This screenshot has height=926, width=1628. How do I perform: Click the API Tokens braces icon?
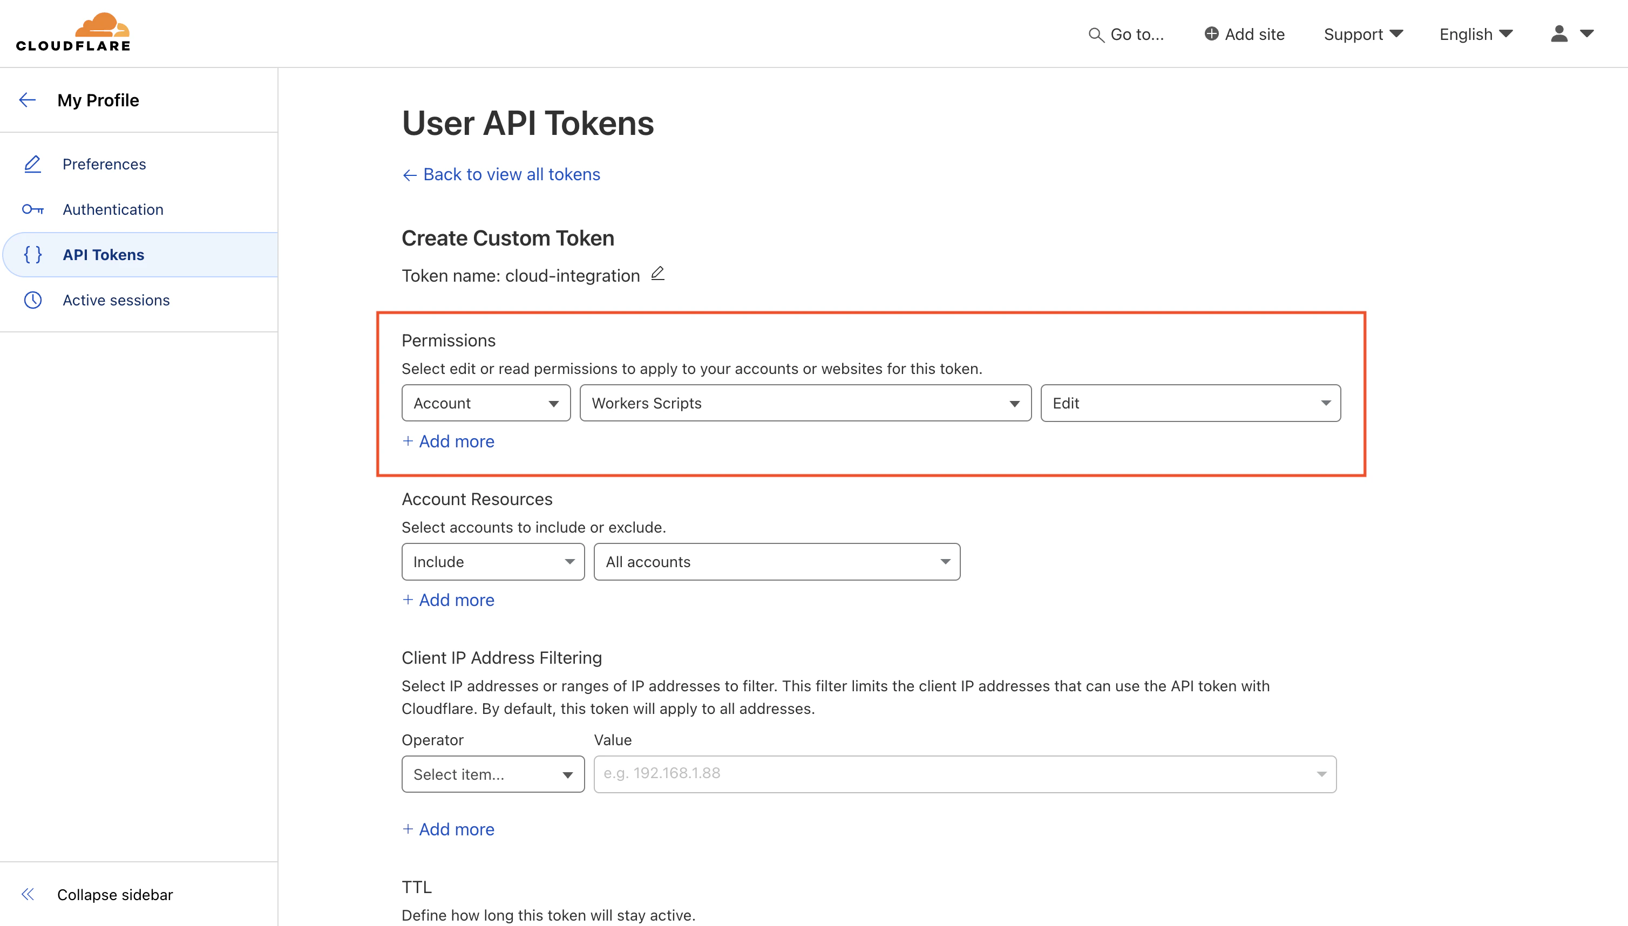32,254
